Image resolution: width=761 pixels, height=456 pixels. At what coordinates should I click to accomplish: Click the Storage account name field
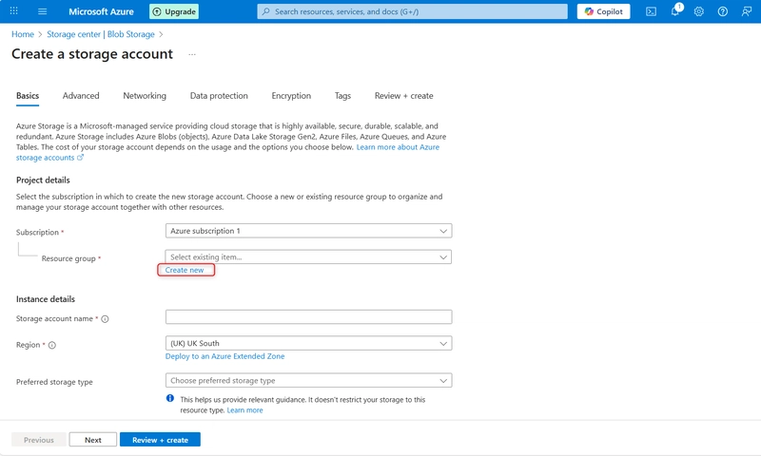pyautogui.click(x=308, y=317)
